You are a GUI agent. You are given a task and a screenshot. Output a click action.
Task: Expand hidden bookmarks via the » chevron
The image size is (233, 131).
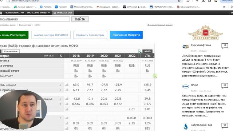[x=224, y=7]
